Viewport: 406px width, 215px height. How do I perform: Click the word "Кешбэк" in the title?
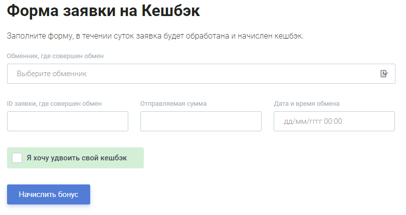(170, 11)
